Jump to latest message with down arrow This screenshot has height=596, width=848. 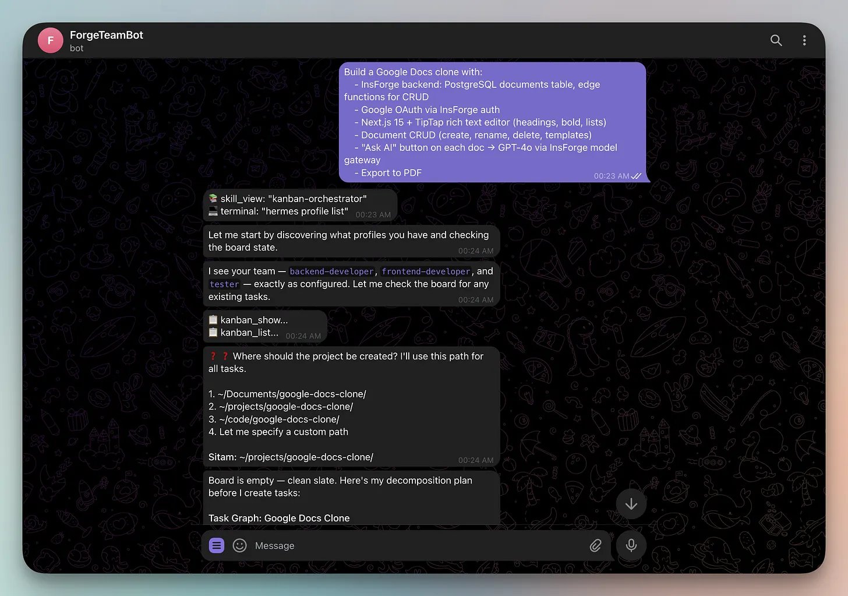631,504
